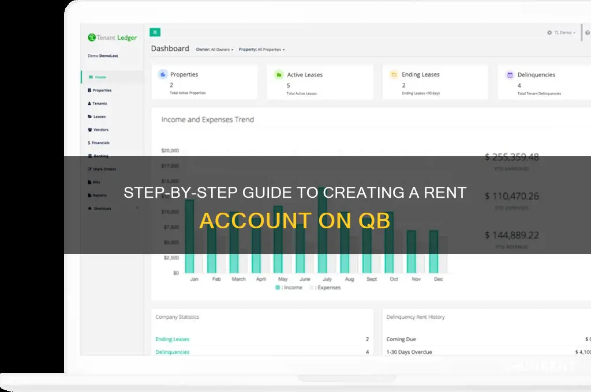The height and width of the screenshot is (392, 591).
Task: Open the Delinquencies statistics link
Action: pos(172,352)
